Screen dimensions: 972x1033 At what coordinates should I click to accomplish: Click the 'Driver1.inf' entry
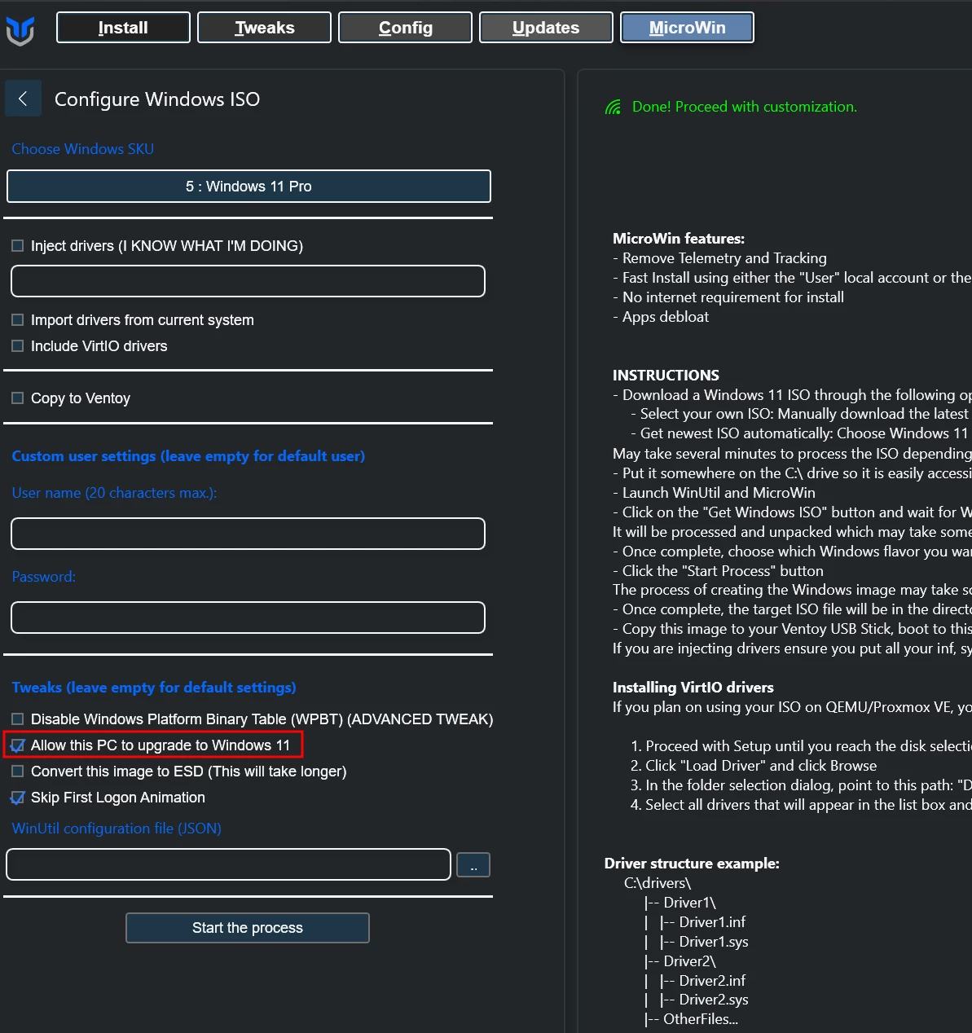pyautogui.click(x=712, y=922)
